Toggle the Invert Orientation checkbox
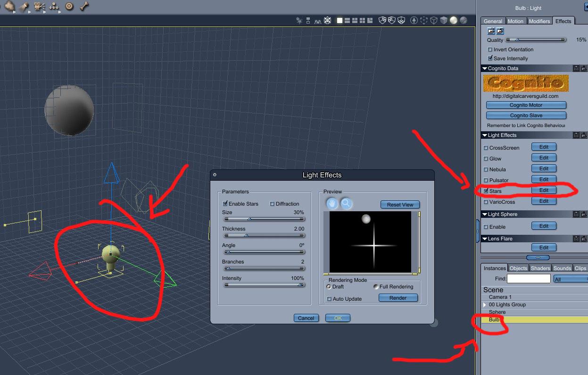Viewport: 588px width, 375px height. 490,49
